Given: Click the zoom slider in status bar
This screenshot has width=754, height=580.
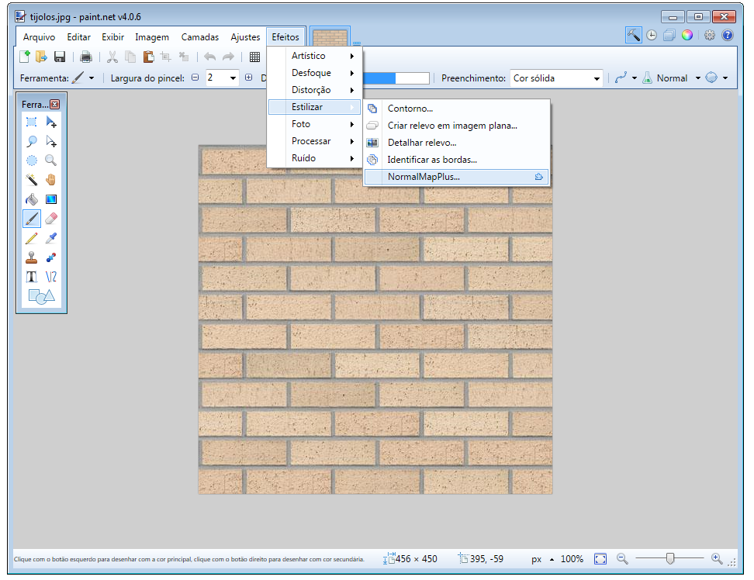Looking at the screenshot, I should (x=669, y=558).
